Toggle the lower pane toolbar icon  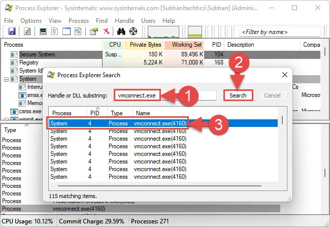coord(67,31)
